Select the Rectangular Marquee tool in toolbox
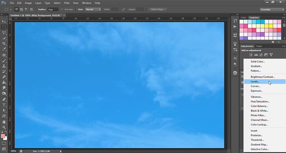Viewport: 286px width, 153px height. (x=4, y=27)
